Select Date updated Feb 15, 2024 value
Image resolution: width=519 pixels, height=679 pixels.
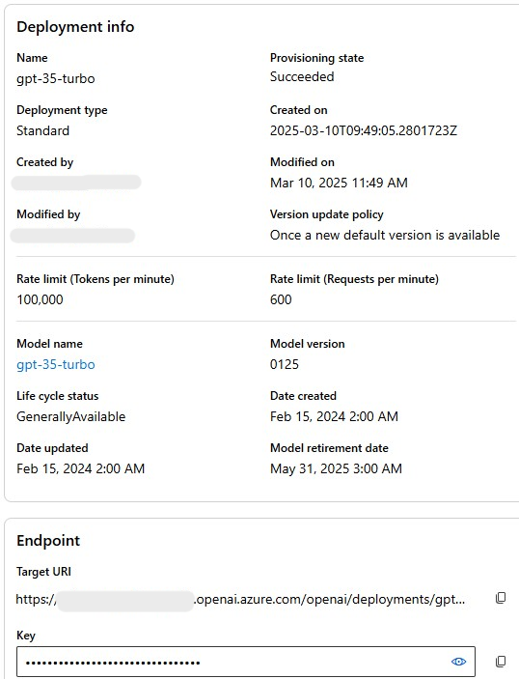(x=80, y=468)
